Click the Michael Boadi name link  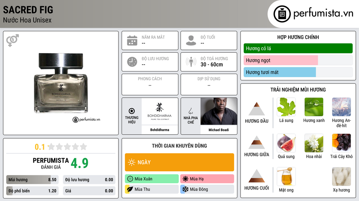click(219, 130)
